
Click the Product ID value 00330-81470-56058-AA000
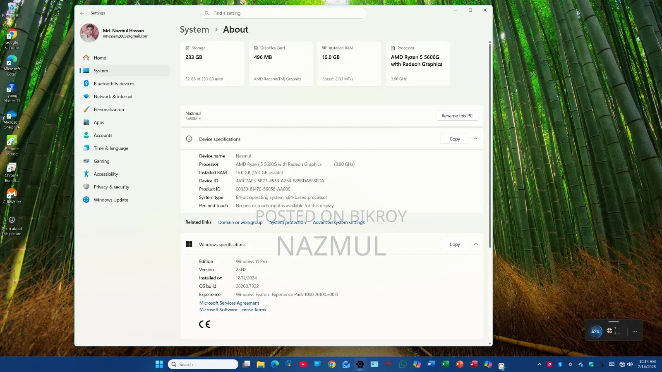tap(263, 189)
